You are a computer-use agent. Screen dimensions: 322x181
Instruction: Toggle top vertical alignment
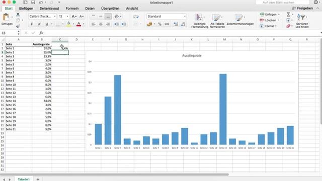[93, 17]
